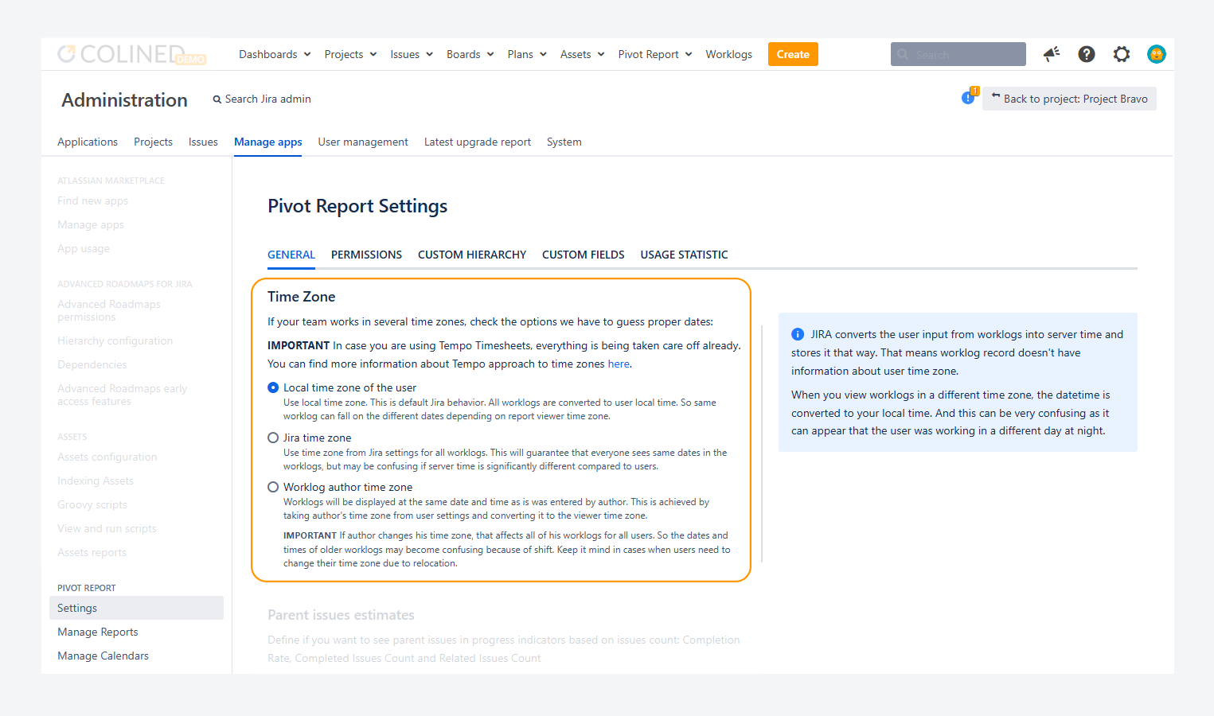Click the orange Create button
This screenshot has height=716, width=1214.
(793, 54)
